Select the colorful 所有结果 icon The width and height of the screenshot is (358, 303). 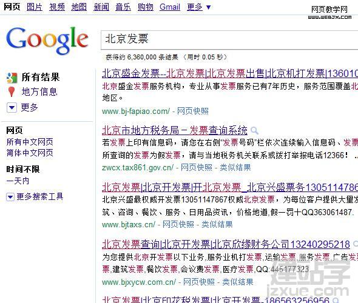pyautogui.click(x=12, y=78)
